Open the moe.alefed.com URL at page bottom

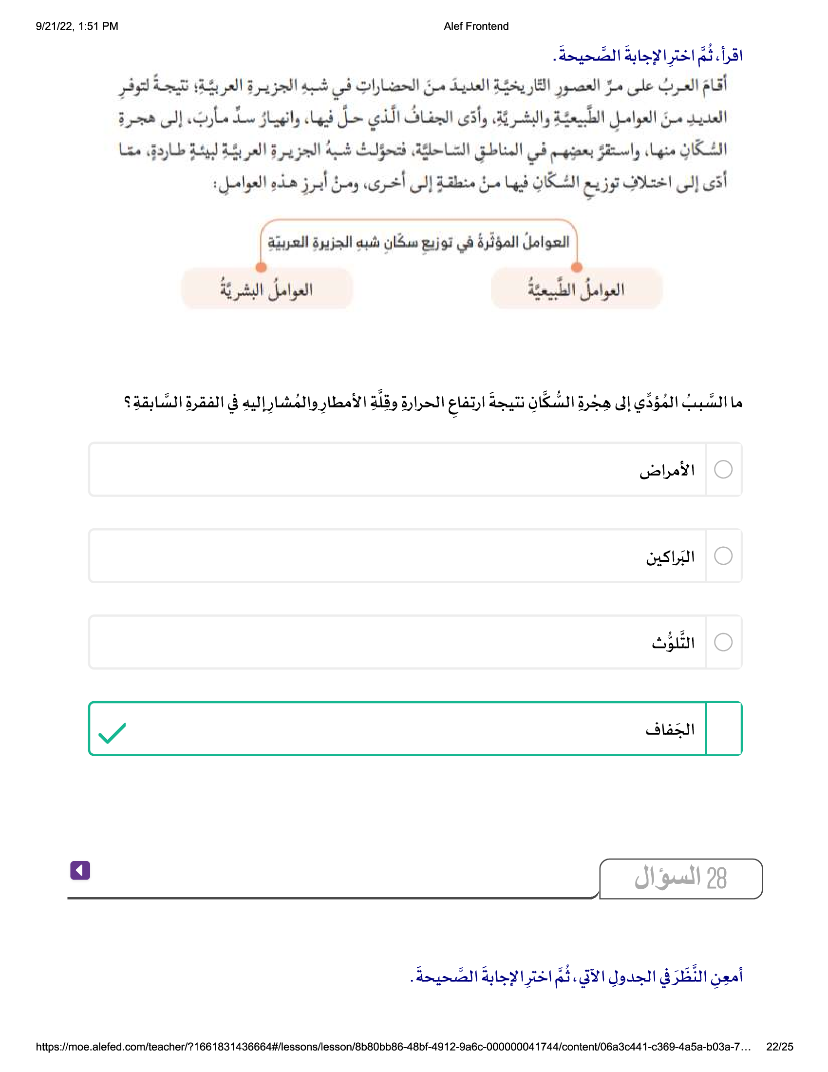[x=393, y=1047]
